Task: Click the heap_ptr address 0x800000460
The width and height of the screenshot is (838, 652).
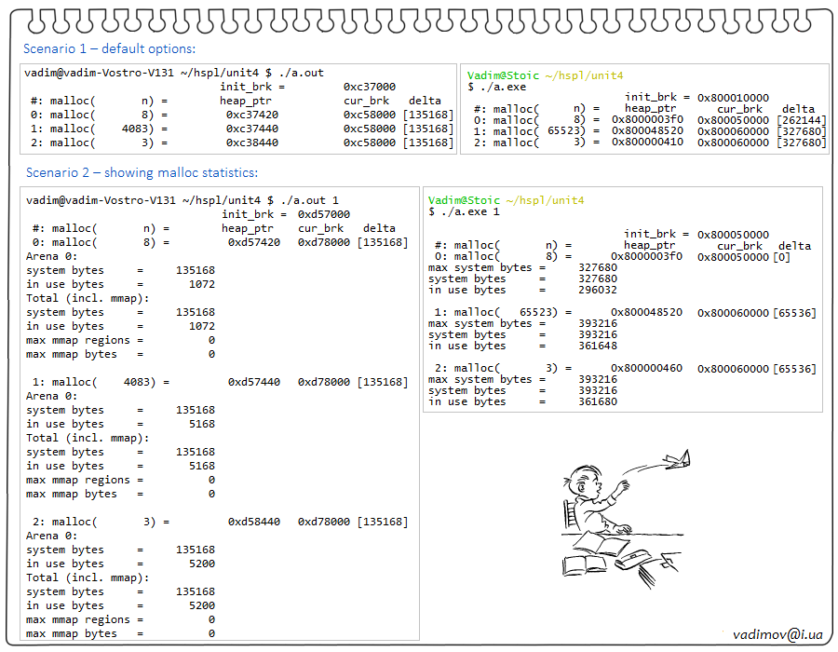Action: pos(646,369)
